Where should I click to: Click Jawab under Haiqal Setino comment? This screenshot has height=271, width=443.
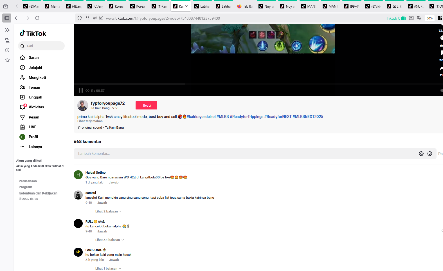coord(114,182)
